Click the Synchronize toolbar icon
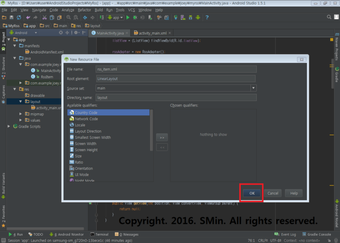 [x=19, y=17]
